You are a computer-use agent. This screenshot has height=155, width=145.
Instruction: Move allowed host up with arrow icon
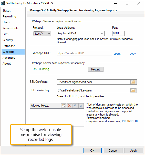pos(75,106)
